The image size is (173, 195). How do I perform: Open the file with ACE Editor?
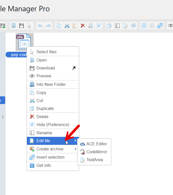94,144
